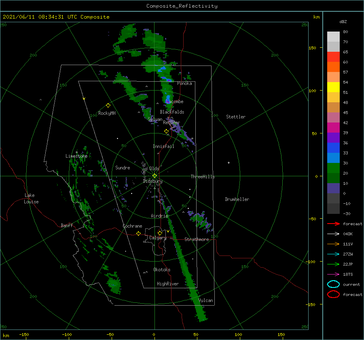This screenshot has width=364, height=340.
Task: Select the magenta 42-39 dBZ color swatch
Action: pos(333,127)
